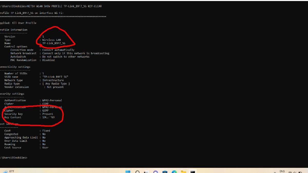The width and height of the screenshot is (308, 173).
Task: Open File Explorer folder icon in taskbar
Action: coord(183,172)
